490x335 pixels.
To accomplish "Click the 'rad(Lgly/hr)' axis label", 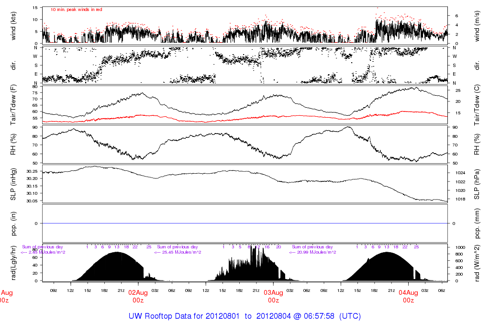I will (13, 263).
